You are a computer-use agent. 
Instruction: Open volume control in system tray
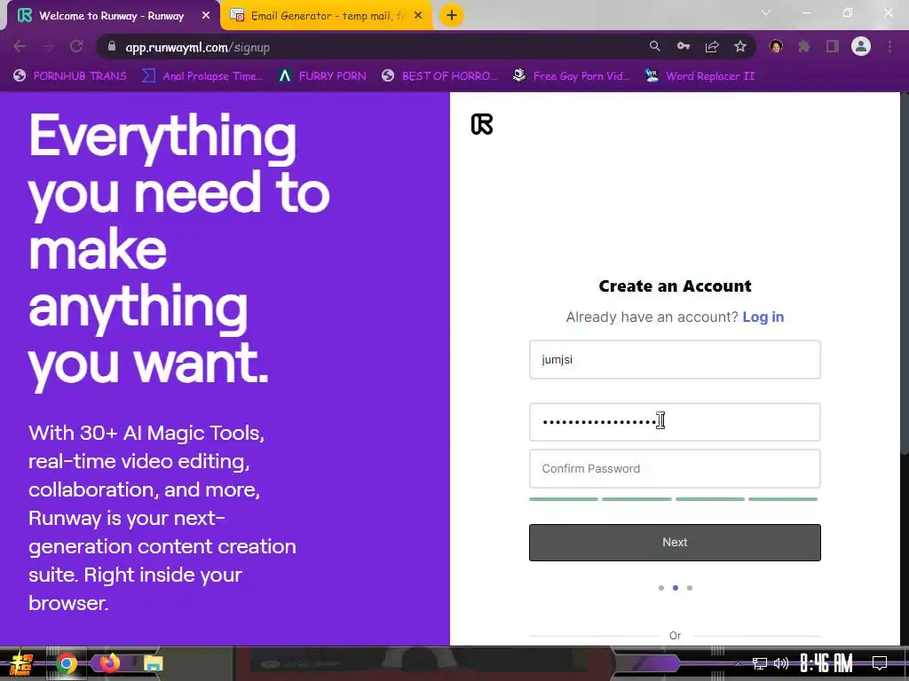click(781, 663)
